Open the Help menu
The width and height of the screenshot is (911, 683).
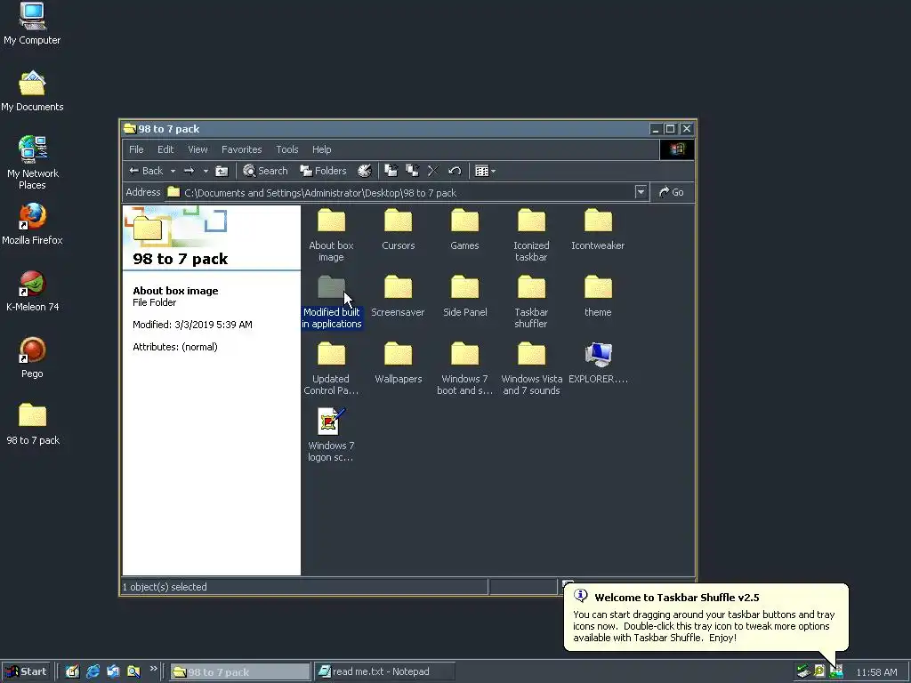click(321, 149)
